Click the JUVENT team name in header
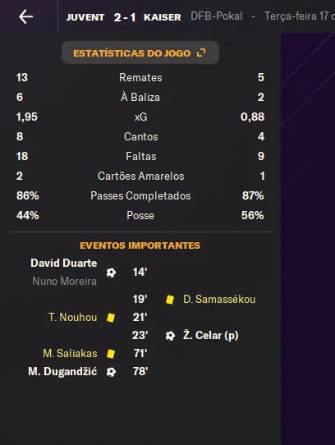 tap(85, 17)
